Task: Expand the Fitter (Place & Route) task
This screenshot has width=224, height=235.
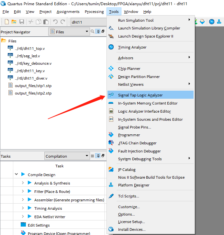Action: point(23,191)
